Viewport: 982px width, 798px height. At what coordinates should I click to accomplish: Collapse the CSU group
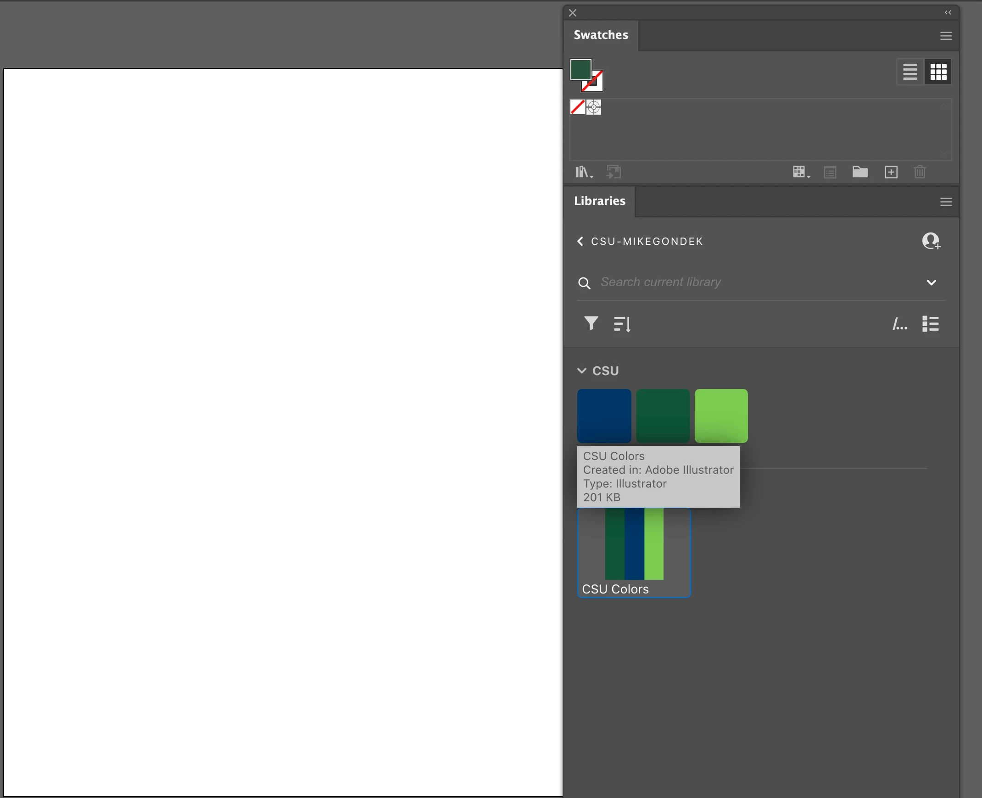point(582,371)
